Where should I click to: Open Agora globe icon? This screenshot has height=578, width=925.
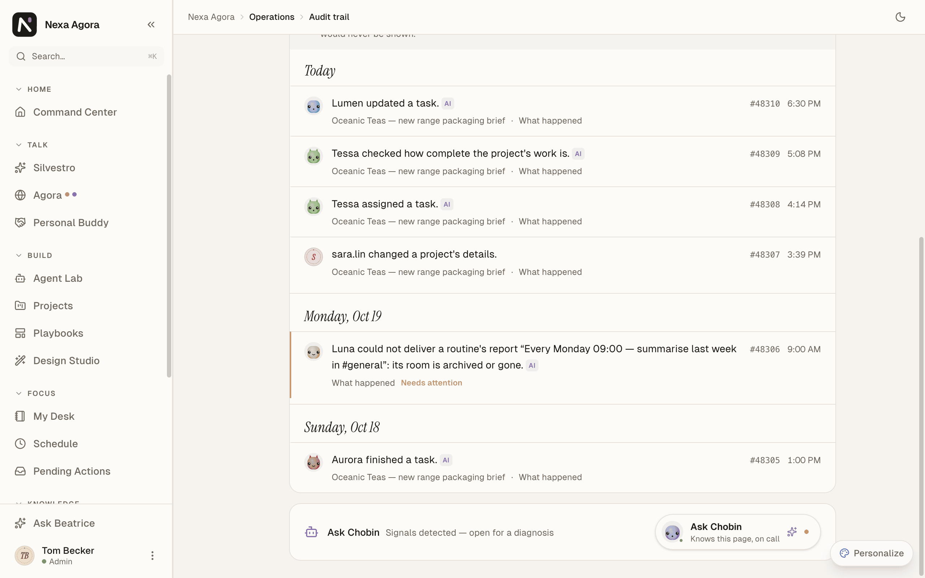[x=20, y=195]
